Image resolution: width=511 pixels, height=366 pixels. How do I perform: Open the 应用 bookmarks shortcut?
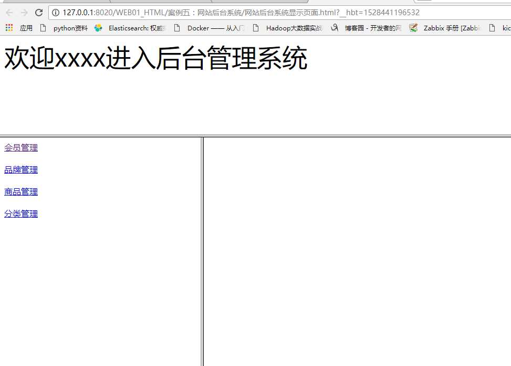[x=26, y=28]
